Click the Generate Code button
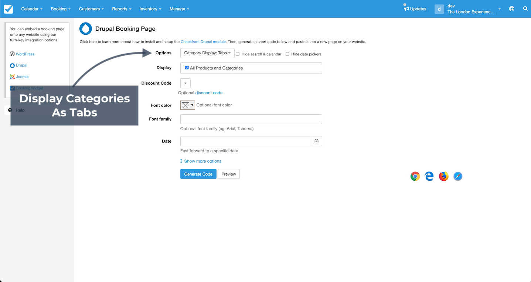 (198, 174)
